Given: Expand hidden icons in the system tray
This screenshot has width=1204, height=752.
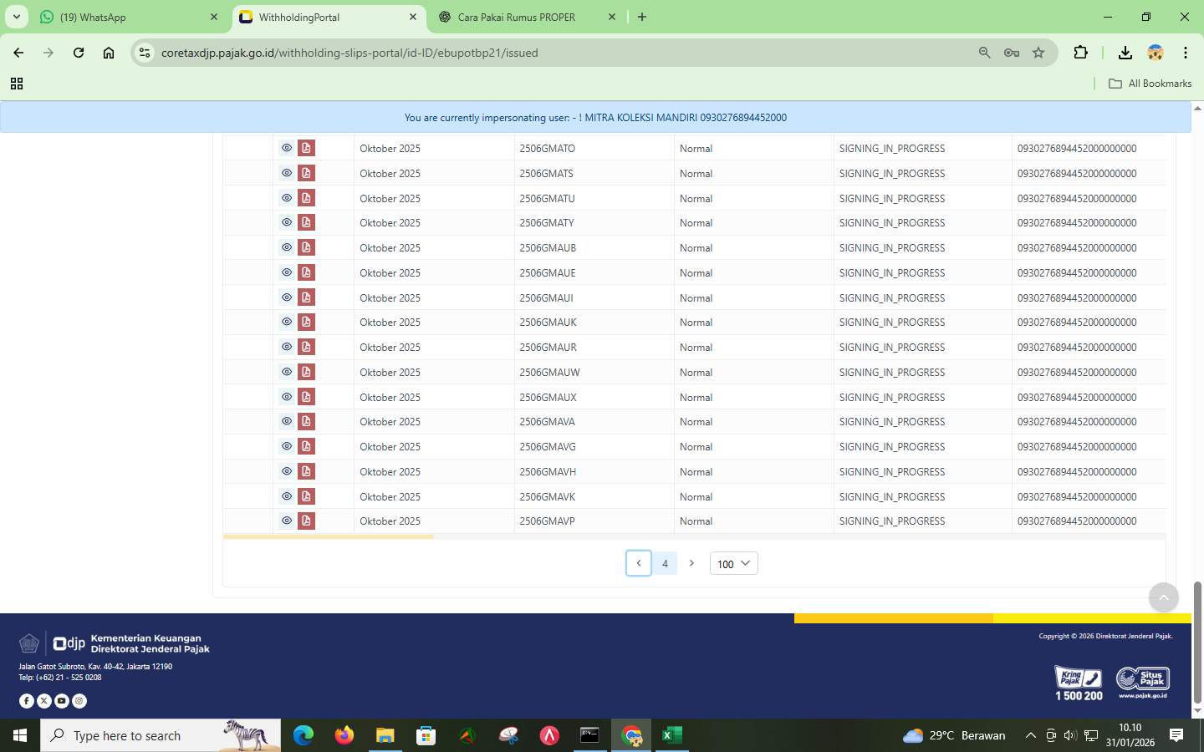Looking at the screenshot, I should (1030, 736).
